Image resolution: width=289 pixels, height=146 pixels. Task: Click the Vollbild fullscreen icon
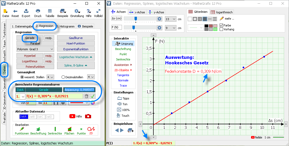(98, 11)
